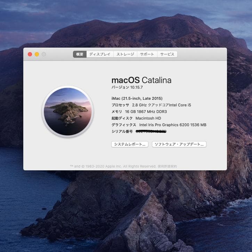Click the disabled gray zoom button
The height and width of the screenshot is (252, 252).
[44, 54]
